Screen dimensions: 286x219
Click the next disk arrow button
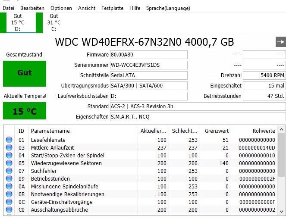(x=280, y=42)
